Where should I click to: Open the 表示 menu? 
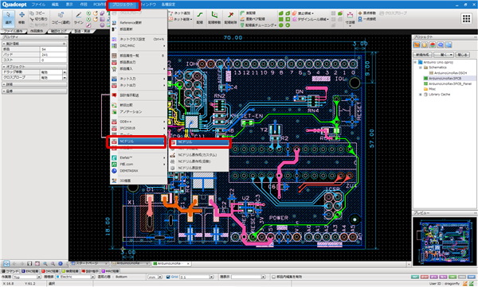(69, 4)
